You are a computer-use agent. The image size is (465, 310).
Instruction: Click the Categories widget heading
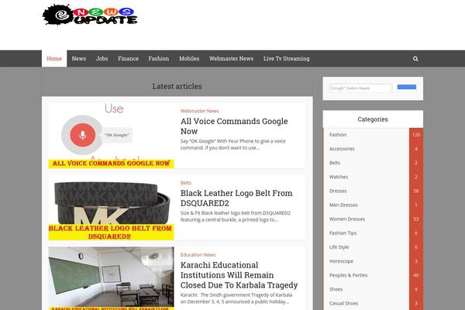click(373, 119)
